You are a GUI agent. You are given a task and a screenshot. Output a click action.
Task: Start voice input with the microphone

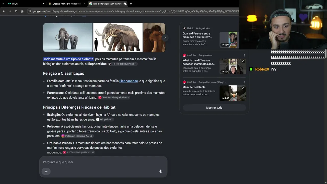click(x=161, y=171)
